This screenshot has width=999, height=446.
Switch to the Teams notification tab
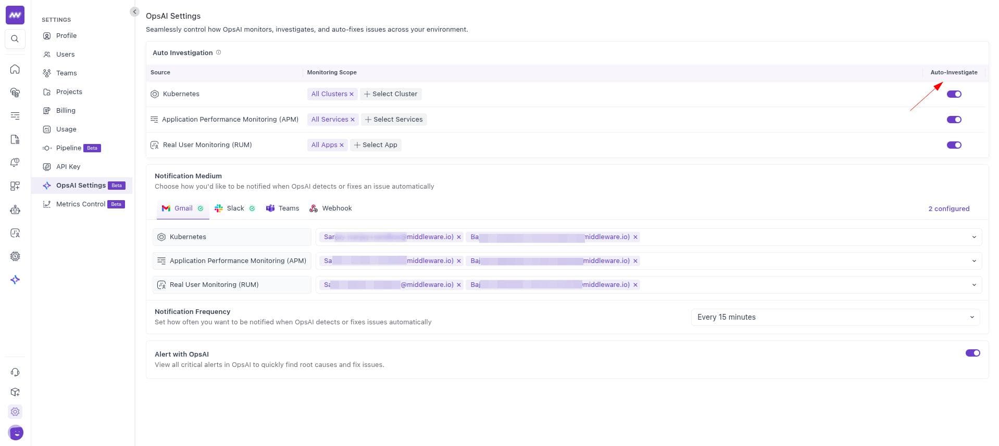pyautogui.click(x=283, y=208)
